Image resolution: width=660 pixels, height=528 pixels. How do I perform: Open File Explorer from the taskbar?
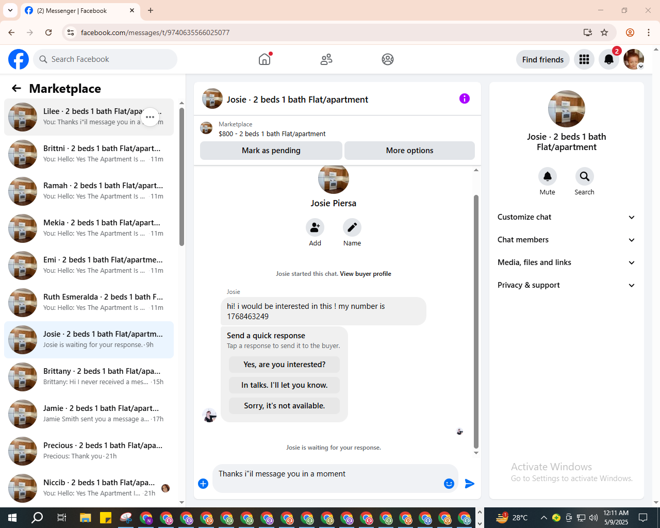coord(86,518)
